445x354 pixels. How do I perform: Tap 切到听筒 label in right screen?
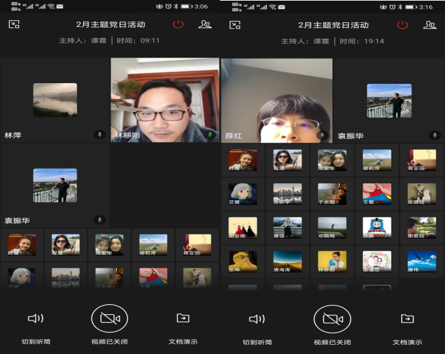point(257,342)
